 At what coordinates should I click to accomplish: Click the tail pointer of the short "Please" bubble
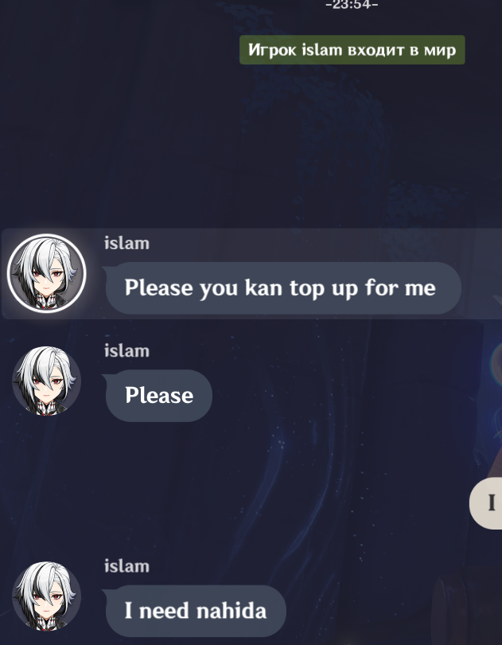point(104,378)
